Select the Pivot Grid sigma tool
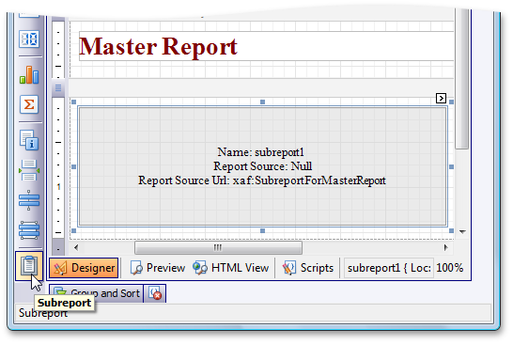 (x=29, y=104)
